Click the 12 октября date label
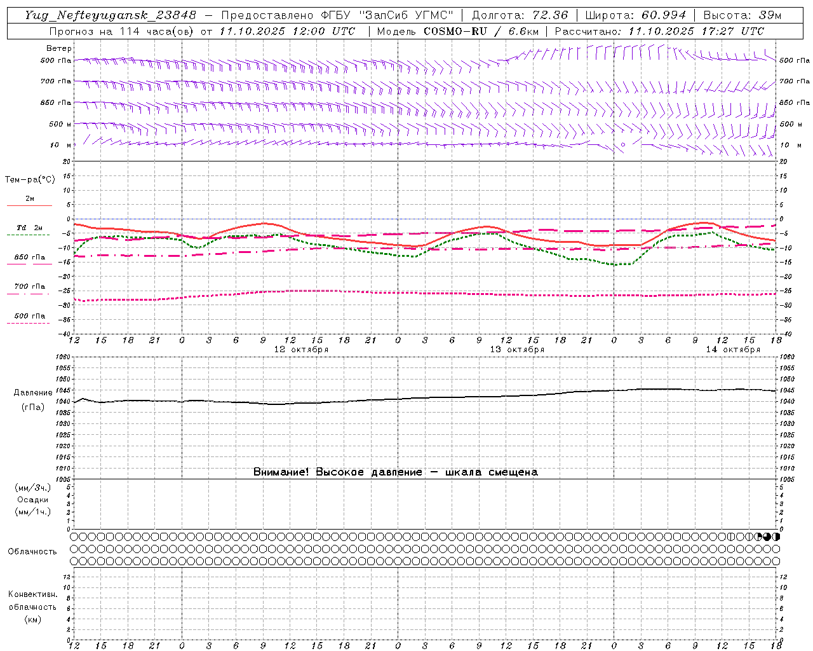Screen dimensions: 813x651 pyautogui.click(x=301, y=350)
